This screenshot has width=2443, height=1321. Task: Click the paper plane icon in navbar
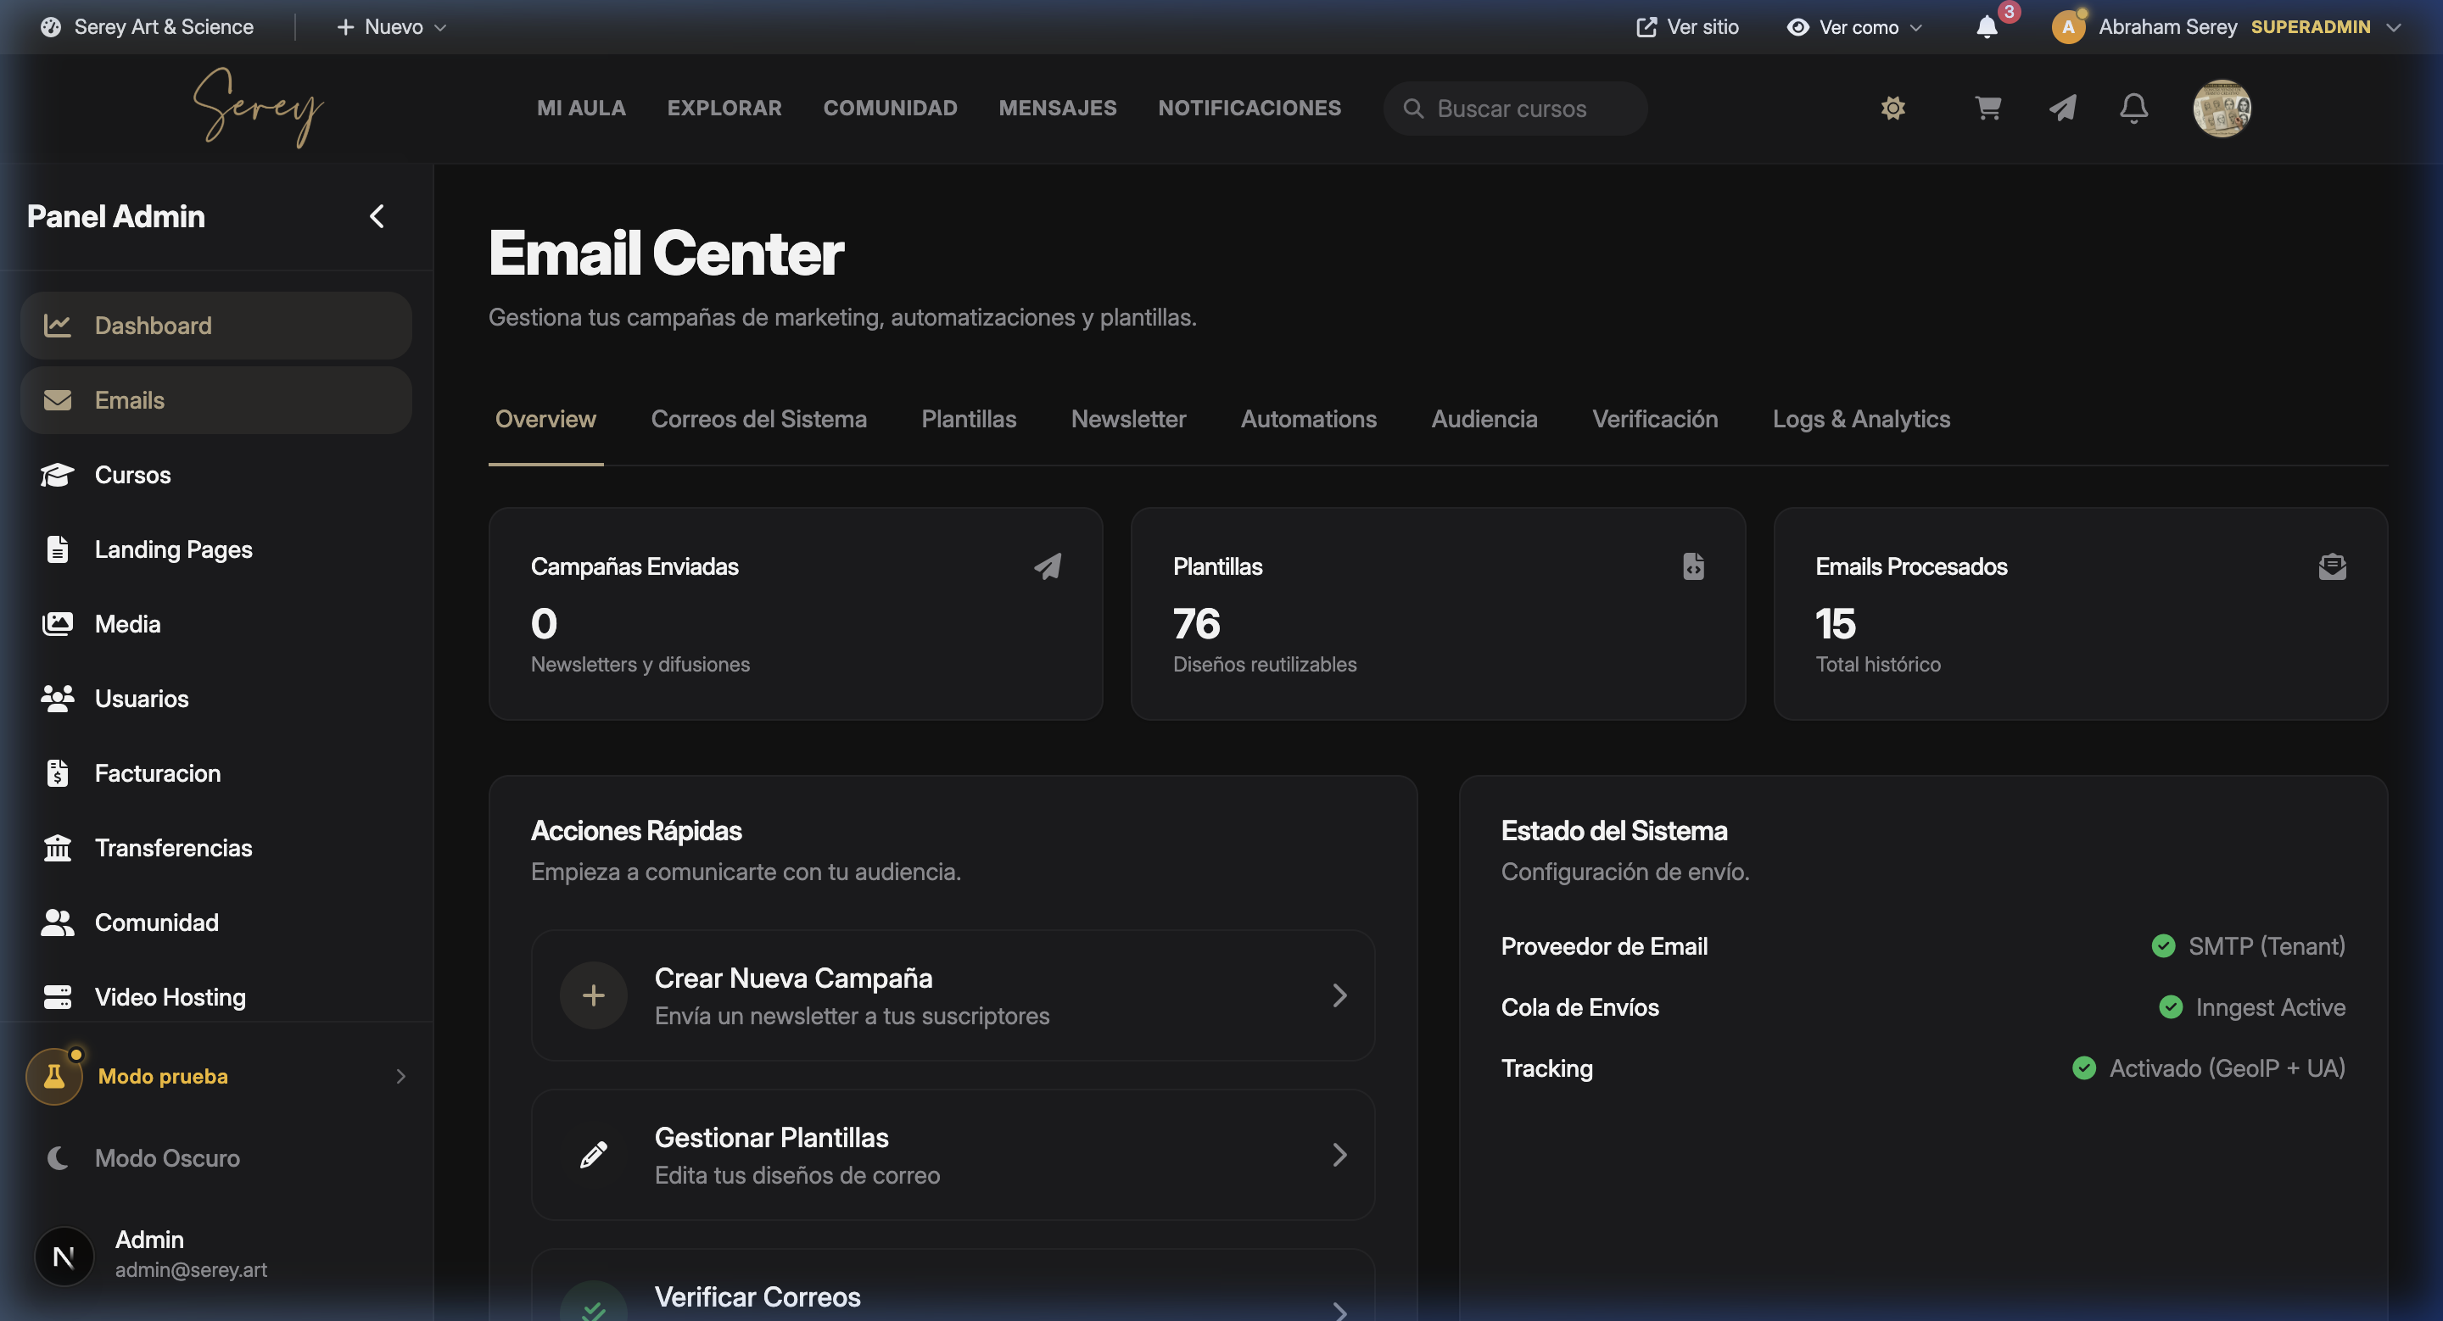pyautogui.click(x=2062, y=108)
